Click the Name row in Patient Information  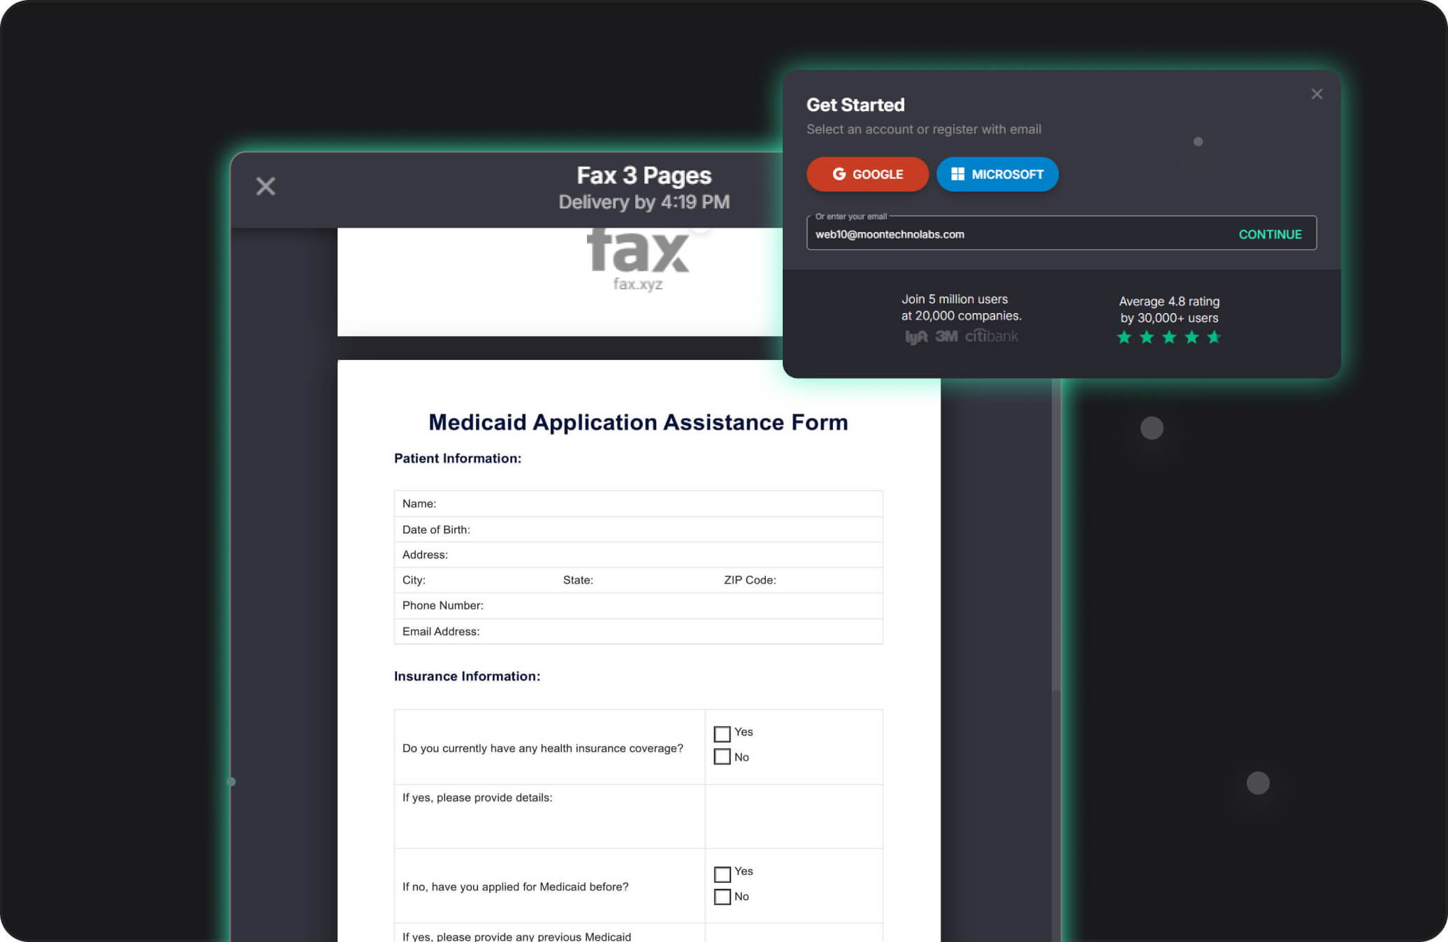637,504
